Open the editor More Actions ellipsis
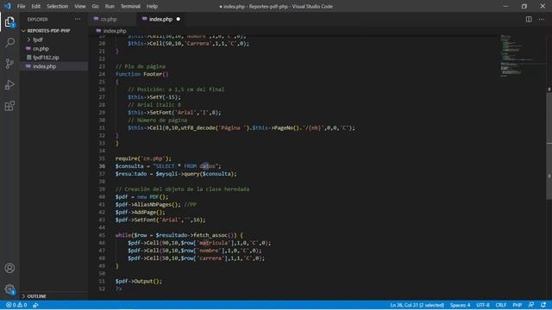The width and height of the screenshot is (552, 310). 542,19
